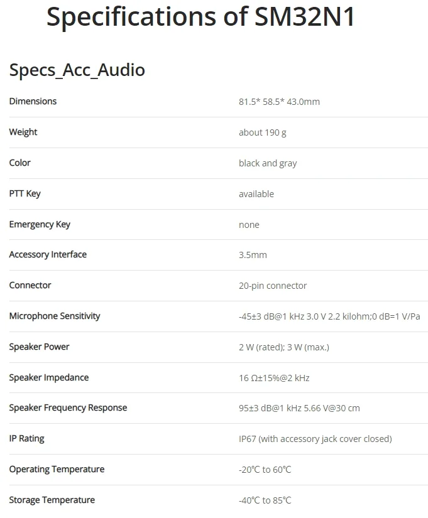
Task: Click the Operating Temperature label
Action: pos(57,470)
